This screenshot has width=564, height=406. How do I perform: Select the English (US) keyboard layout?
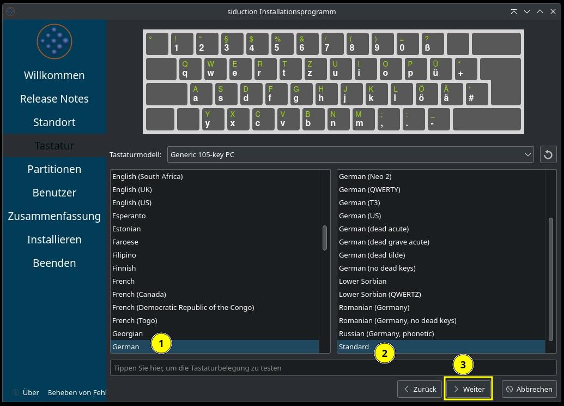point(132,202)
